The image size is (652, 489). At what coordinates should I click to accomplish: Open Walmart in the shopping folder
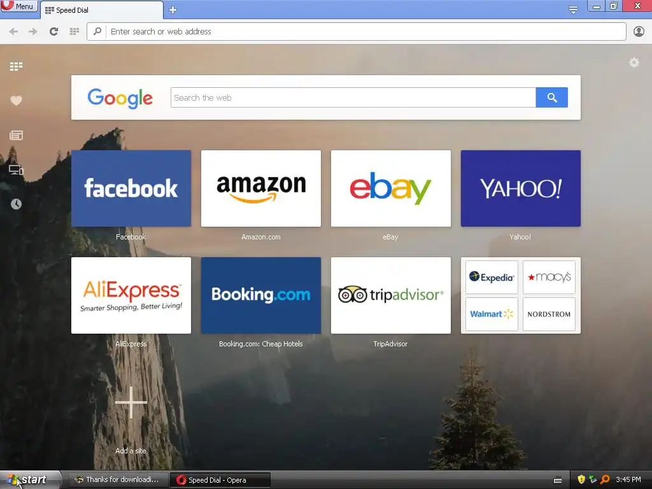coord(492,314)
